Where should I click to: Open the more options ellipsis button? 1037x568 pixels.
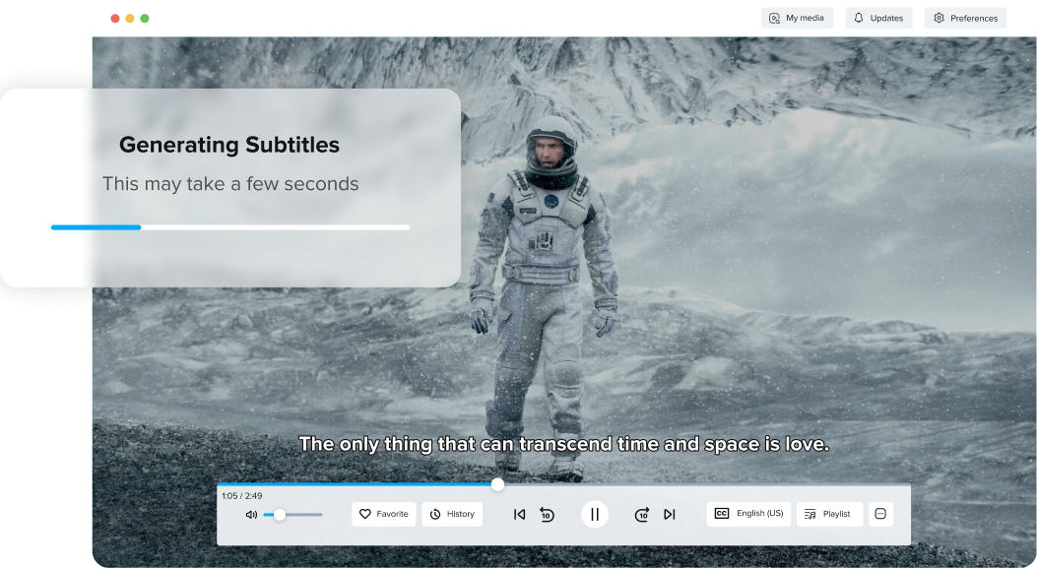(880, 514)
